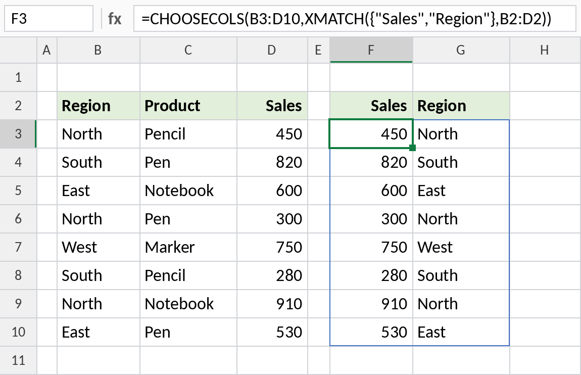Click the Region header in cell G2
This screenshot has height=375, width=581.
(461, 106)
